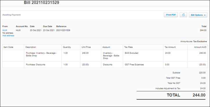The width and height of the screenshot is (210, 107).
Task: Click the copy document icon button
Action: [183, 15]
